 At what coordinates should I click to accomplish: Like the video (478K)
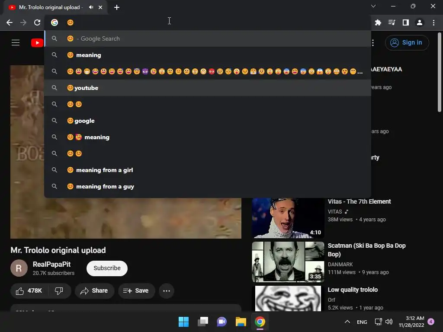tap(29, 291)
